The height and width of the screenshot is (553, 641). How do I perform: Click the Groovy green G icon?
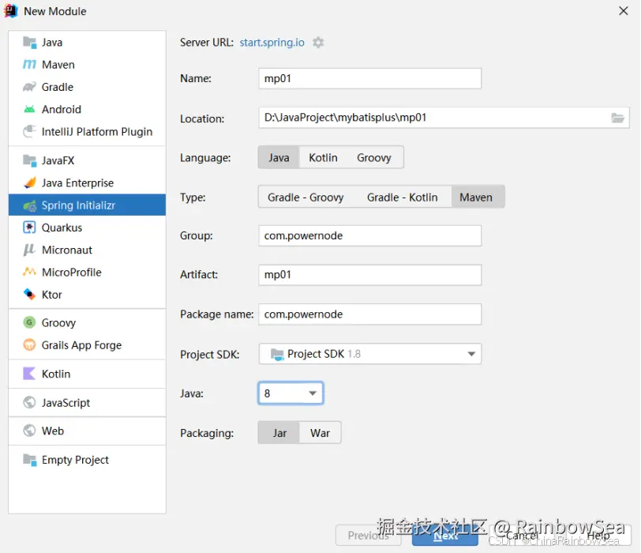click(29, 322)
